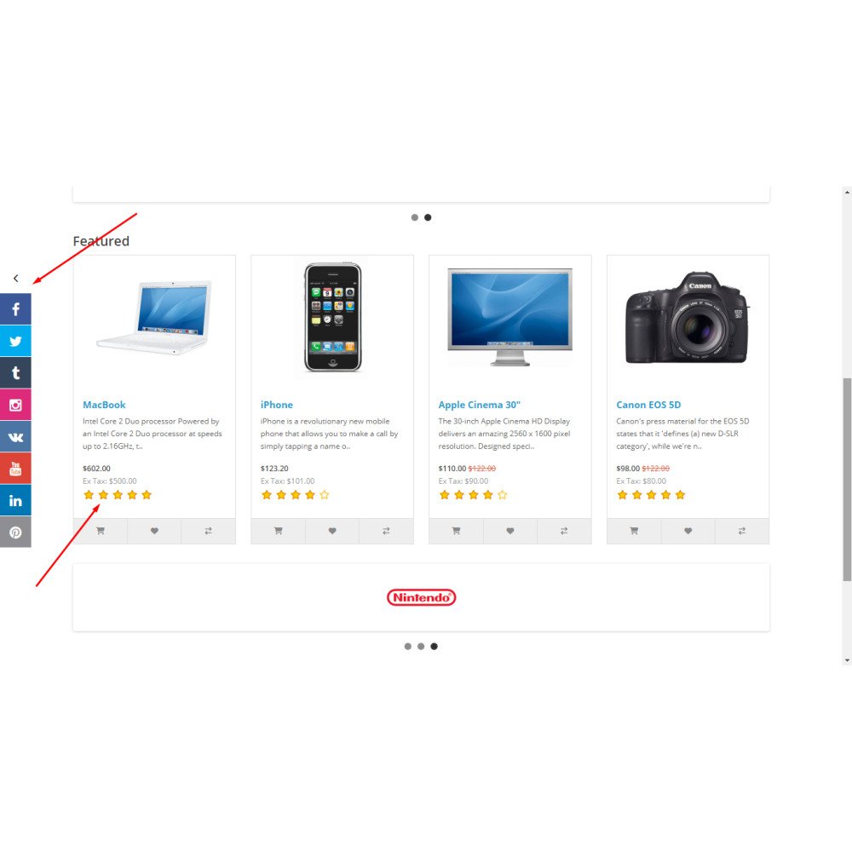Select the first dot of the top banner slider
Image resolution: width=852 pixels, height=852 pixels.
[x=415, y=217]
